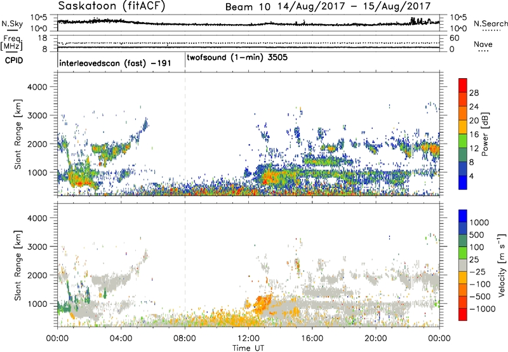Click the "Time UT" axis title
This screenshot has height=352, width=508.
pyautogui.click(x=248, y=348)
